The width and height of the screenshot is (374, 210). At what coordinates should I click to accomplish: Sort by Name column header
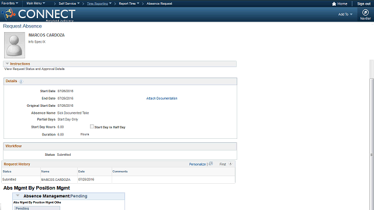[x=46, y=171]
